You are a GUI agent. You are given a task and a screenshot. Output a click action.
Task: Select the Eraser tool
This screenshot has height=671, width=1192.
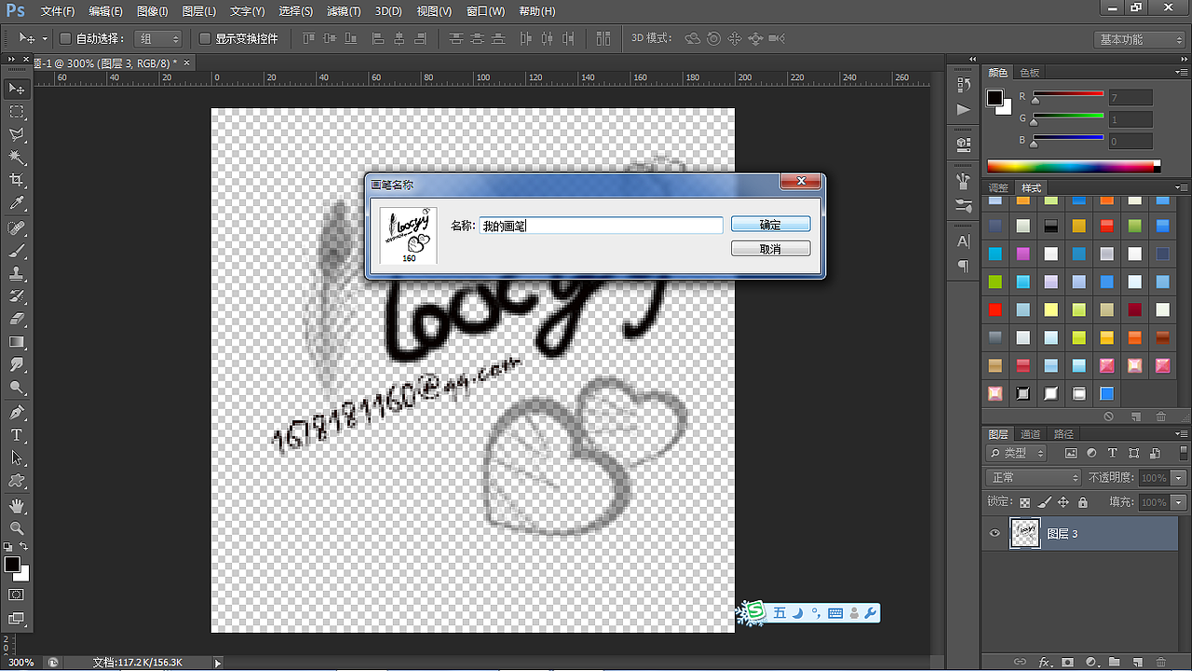(x=17, y=320)
